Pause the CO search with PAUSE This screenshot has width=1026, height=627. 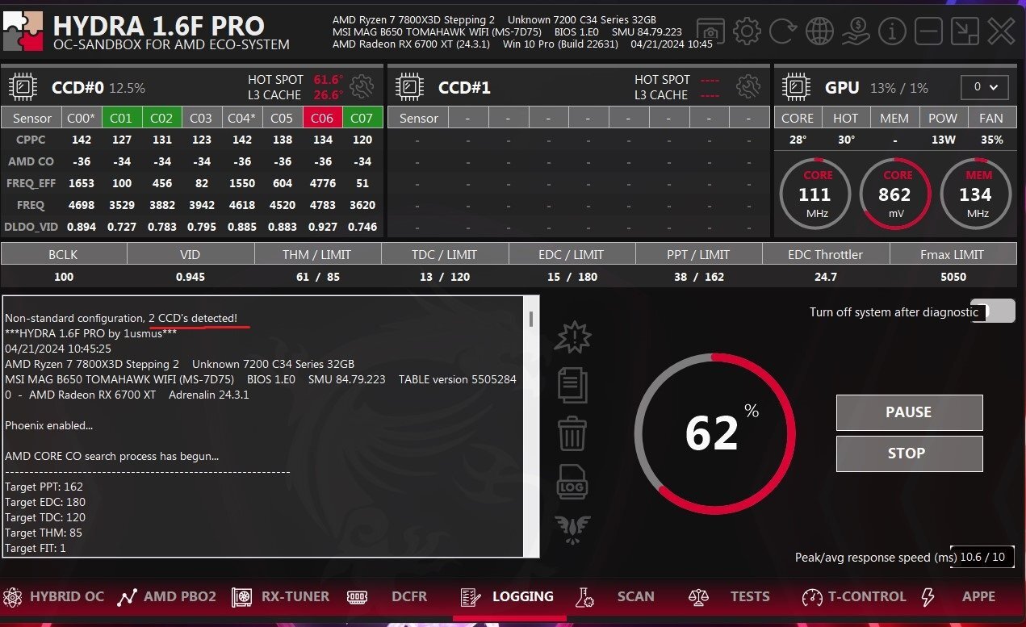coord(909,412)
